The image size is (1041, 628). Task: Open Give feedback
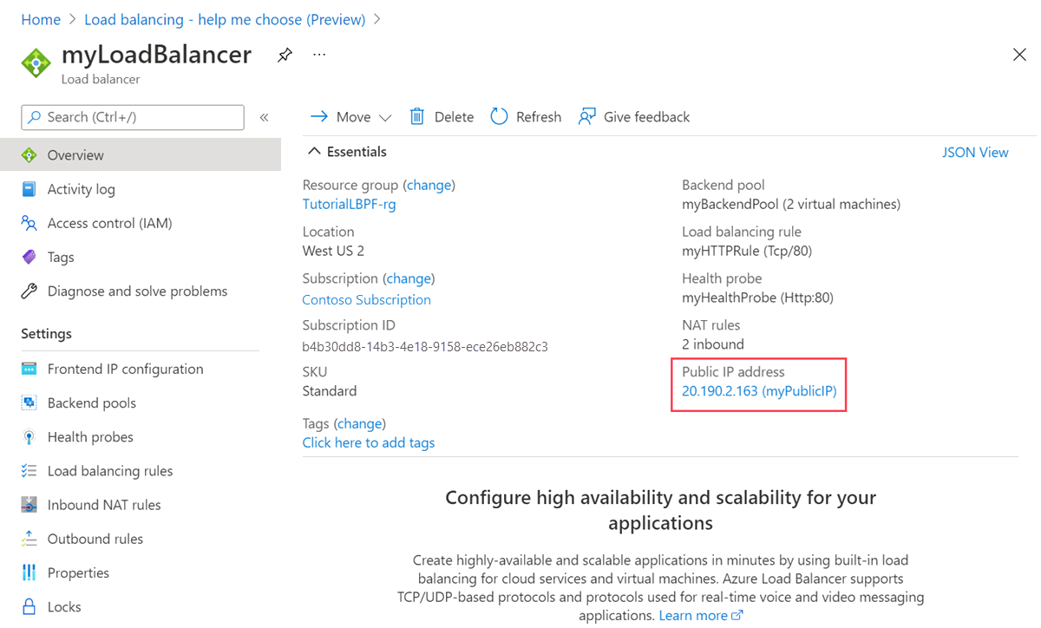point(633,116)
